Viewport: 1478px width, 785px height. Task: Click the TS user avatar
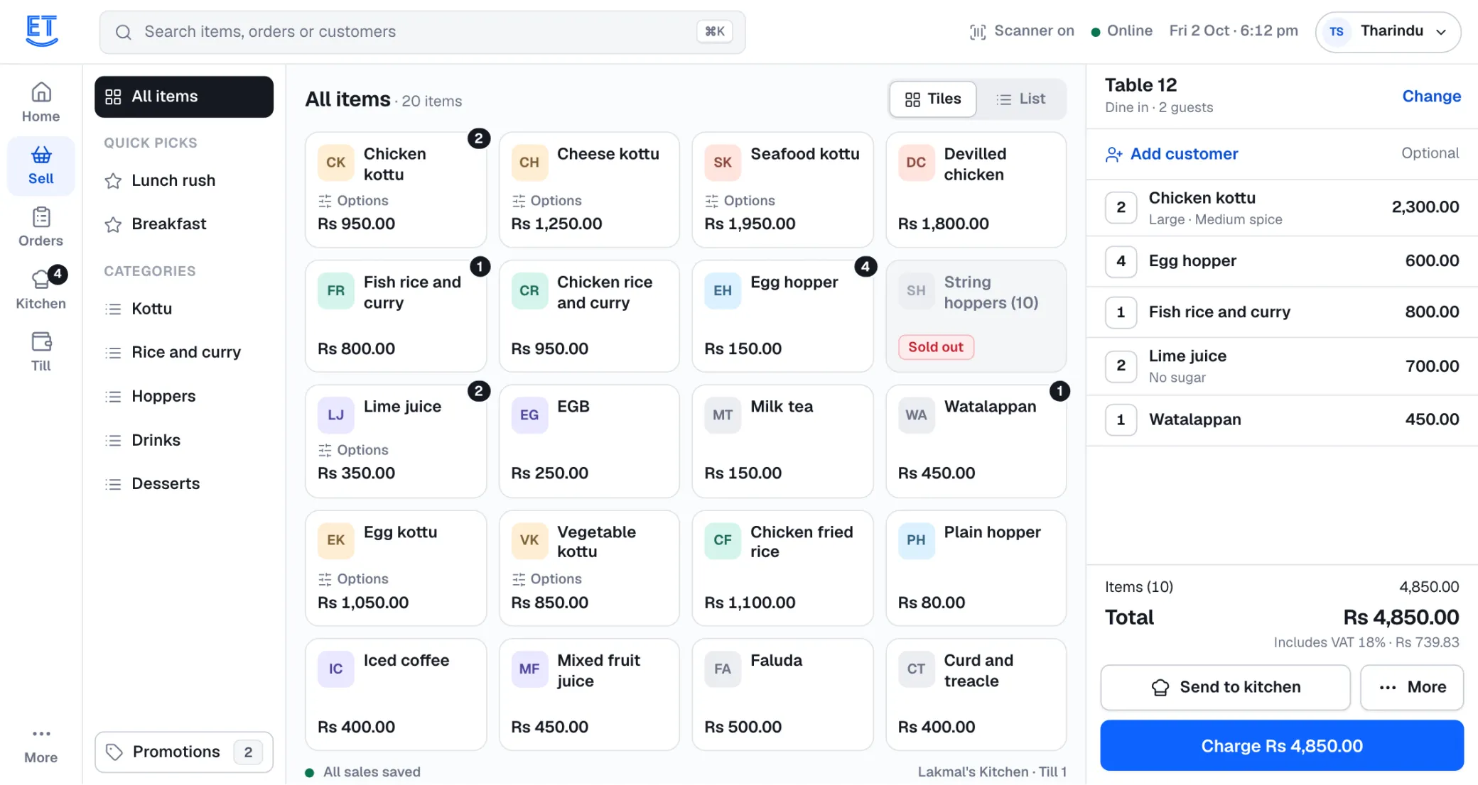1336,32
